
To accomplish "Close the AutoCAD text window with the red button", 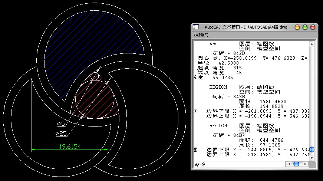I will [313, 27].
